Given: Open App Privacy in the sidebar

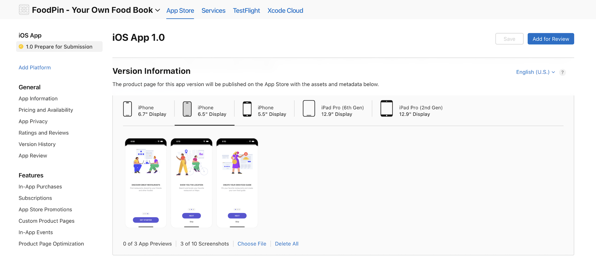Looking at the screenshot, I should [33, 121].
